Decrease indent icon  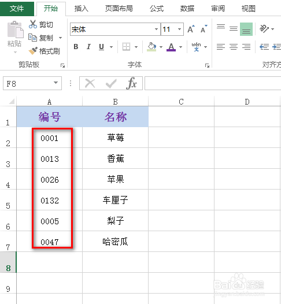click(x=264, y=47)
